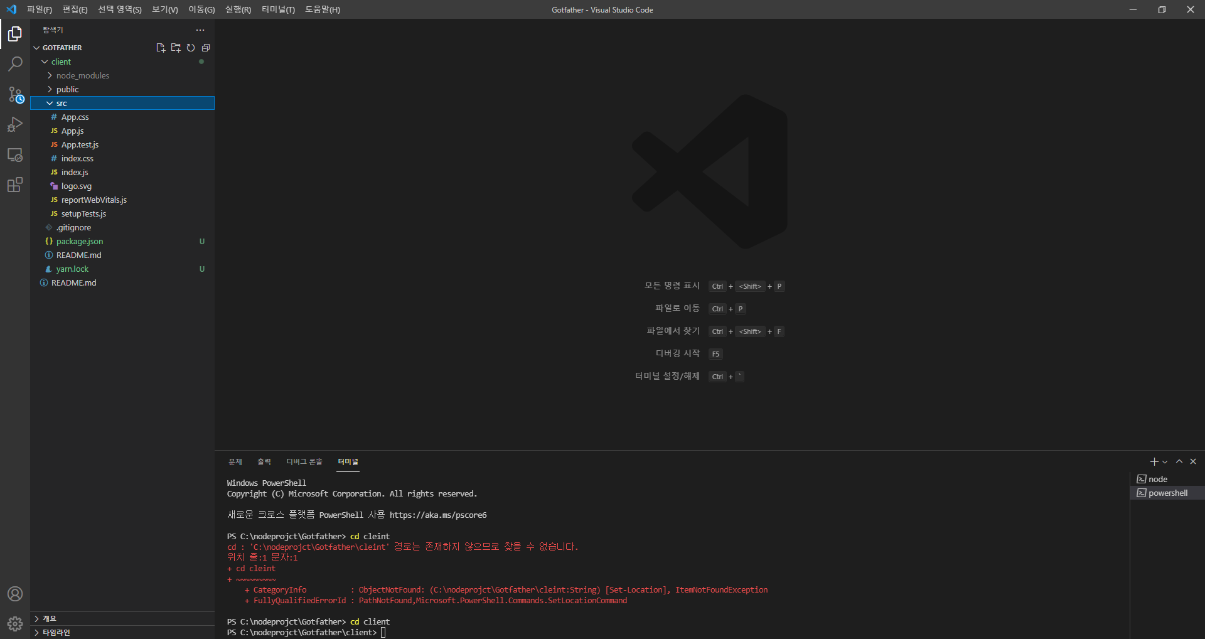Open the terminal launch profile dropdown
The width and height of the screenshot is (1205, 639).
tap(1165, 462)
